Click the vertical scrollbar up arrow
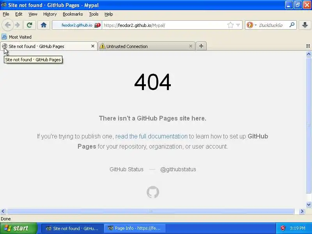Screen dimensions: 312x234 (x=308, y=54)
